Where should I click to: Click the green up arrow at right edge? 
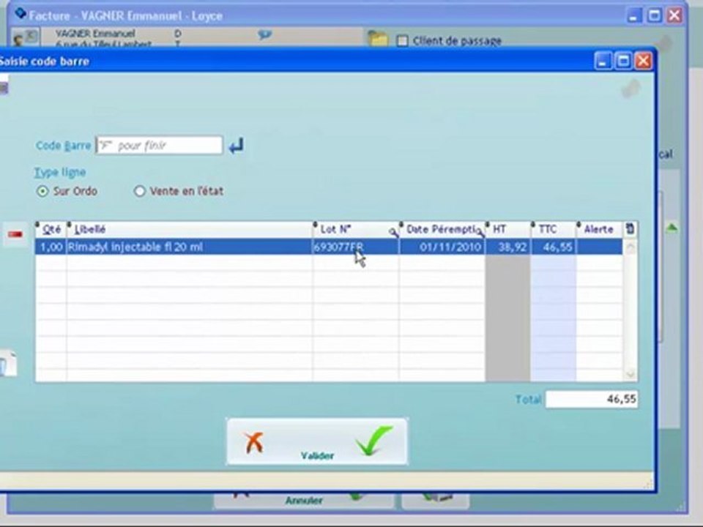[672, 228]
